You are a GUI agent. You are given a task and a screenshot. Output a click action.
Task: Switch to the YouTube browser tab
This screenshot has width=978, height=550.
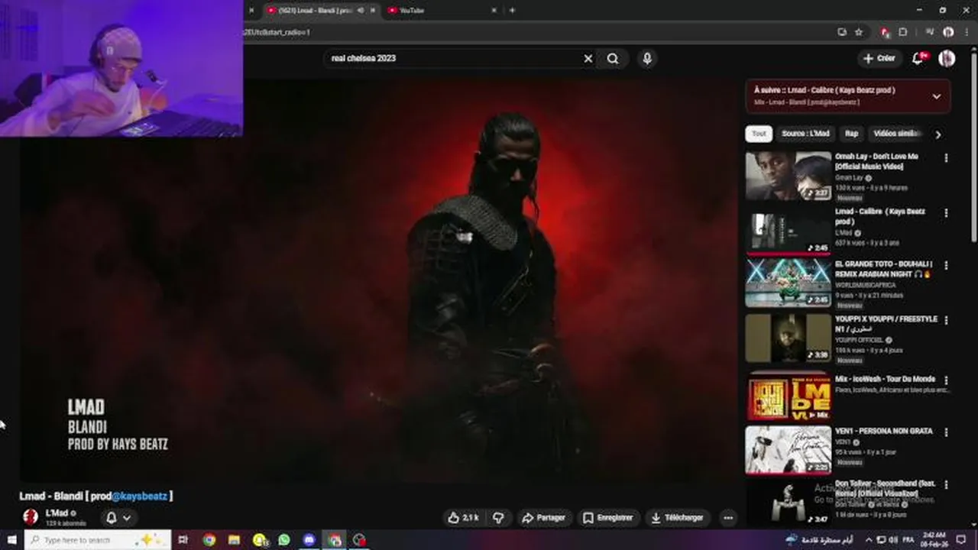pos(442,10)
